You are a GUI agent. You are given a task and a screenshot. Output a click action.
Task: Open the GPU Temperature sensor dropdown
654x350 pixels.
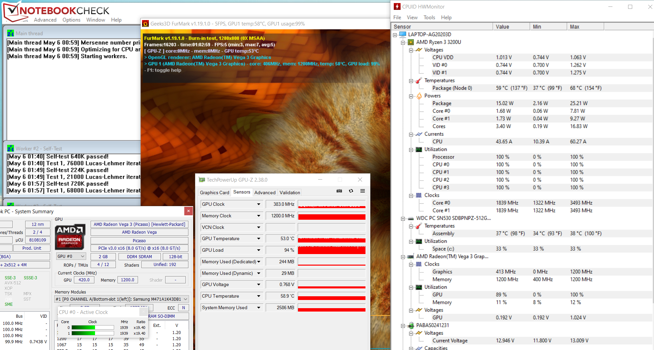point(259,238)
